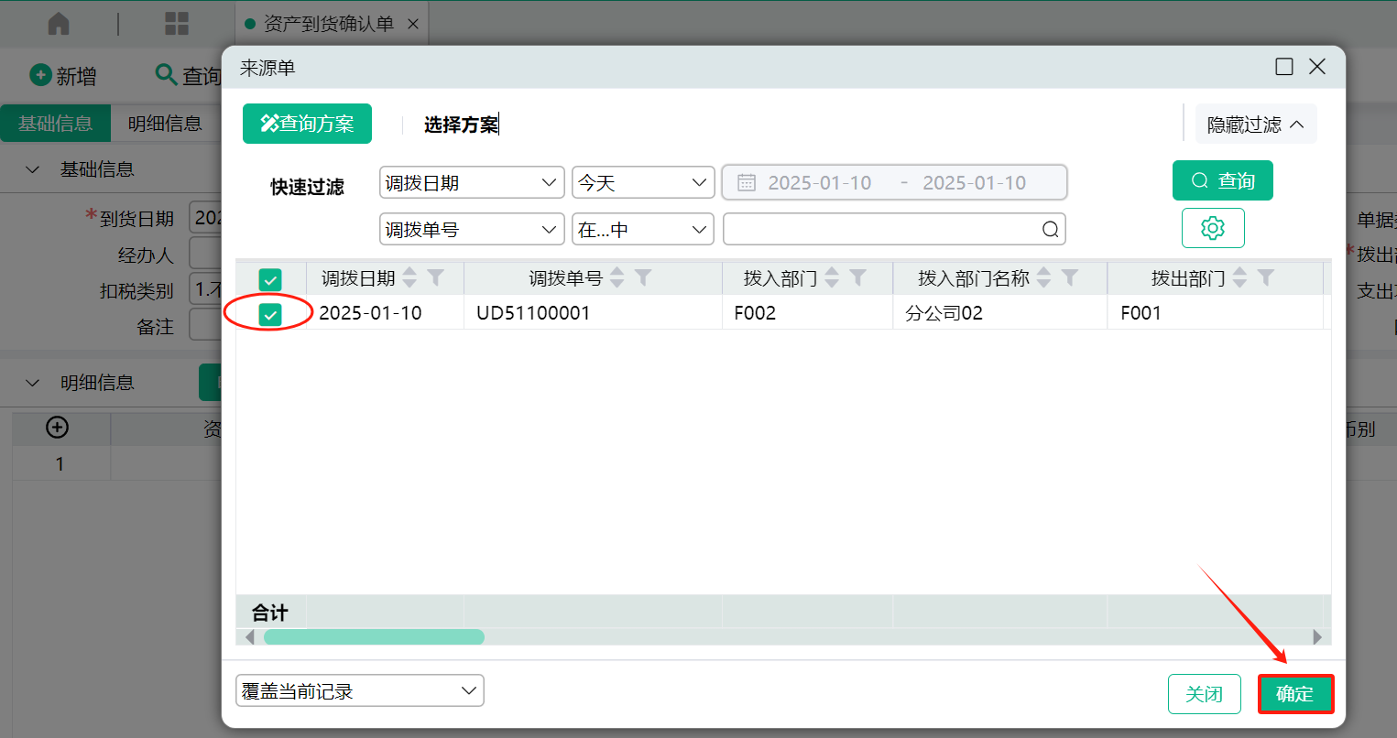The width and height of the screenshot is (1397, 738).
Task: Open the 今天 date range dropdown
Action: [642, 183]
